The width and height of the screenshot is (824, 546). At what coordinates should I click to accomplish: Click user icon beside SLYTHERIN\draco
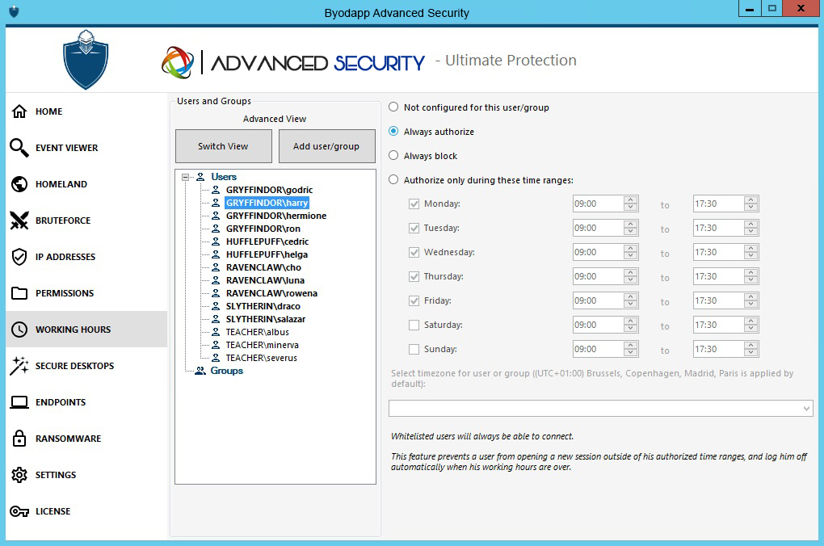pos(216,306)
